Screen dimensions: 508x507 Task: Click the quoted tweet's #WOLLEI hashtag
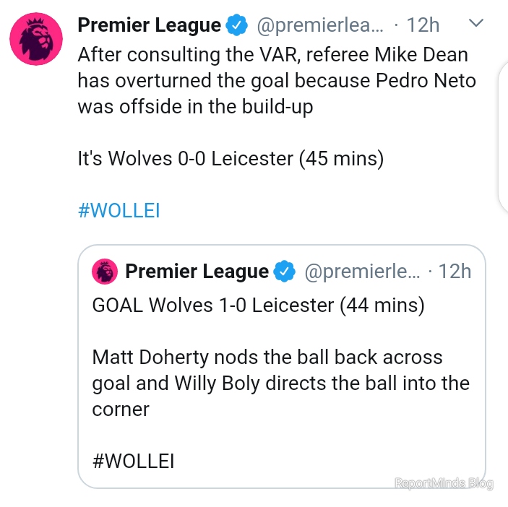(133, 461)
